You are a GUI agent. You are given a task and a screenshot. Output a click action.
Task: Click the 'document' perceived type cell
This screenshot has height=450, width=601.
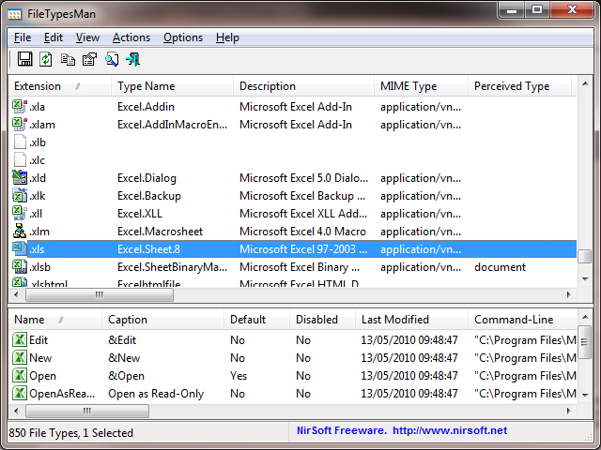[x=500, y=267]
